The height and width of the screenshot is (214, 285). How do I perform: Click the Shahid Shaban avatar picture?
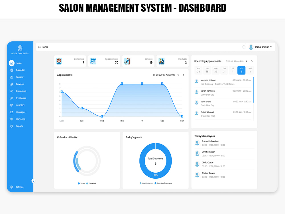(251, 47)
